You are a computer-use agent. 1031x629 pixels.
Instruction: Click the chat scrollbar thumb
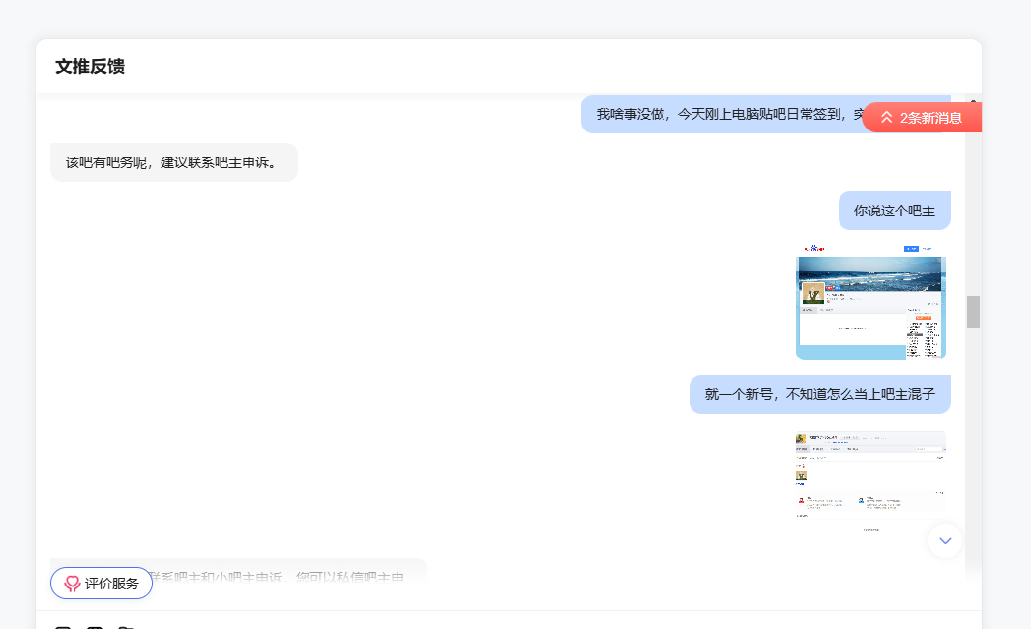[x=973, y=311]
